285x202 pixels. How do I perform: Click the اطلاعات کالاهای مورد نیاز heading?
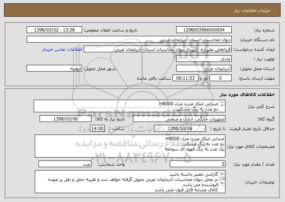pos(247,95)
